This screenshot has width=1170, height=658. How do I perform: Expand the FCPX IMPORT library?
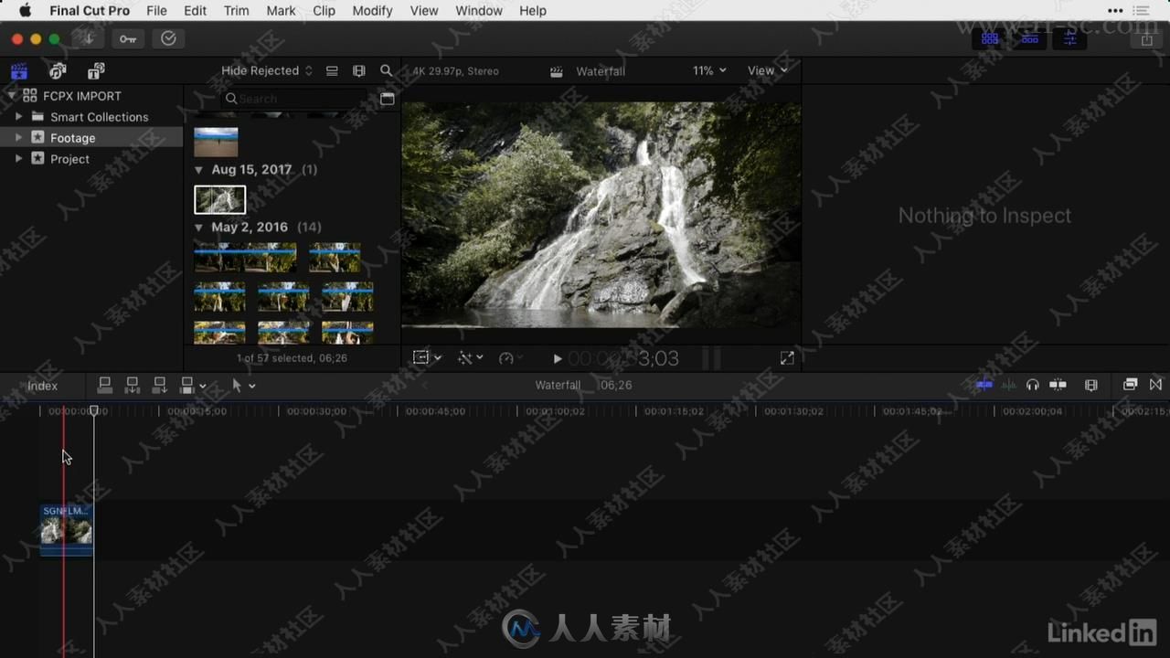[x=12, y=96]
